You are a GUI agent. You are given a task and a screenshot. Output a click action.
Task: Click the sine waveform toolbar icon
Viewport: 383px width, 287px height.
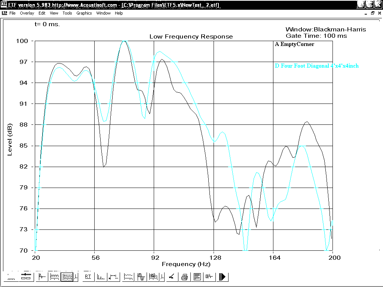[141, 277]
